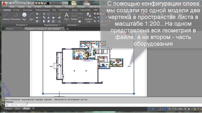Insert a table from Аннотации panel
This screenshot has width=202, height=113.
[x=80, y=21]
